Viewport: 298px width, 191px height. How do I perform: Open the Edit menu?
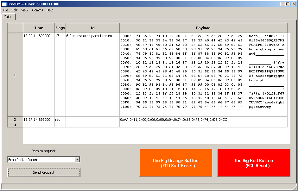pos(15,10)
